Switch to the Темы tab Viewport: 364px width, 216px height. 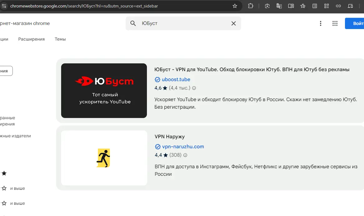[x=60, y=39]
